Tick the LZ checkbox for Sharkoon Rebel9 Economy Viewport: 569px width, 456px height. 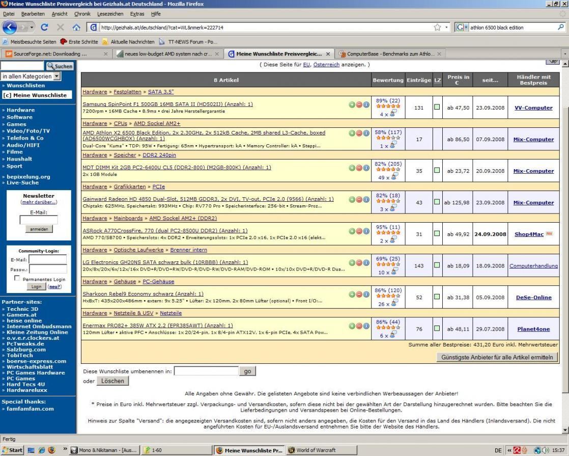pyautogui.click(x=437, y=297)
